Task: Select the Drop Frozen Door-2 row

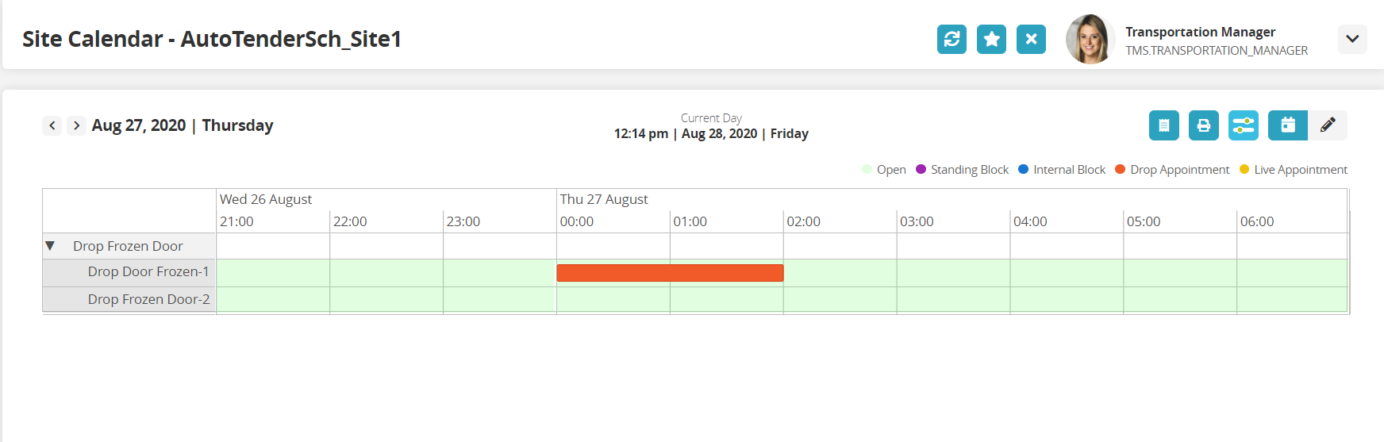Action: (148, 300)
